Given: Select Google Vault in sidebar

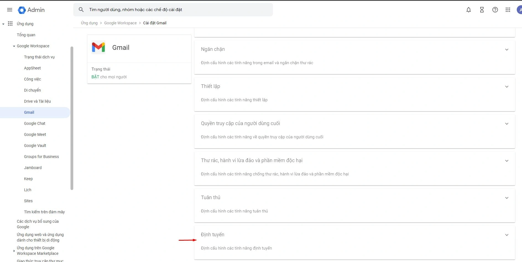Looking at the screenshot, I should pos(35,146).
